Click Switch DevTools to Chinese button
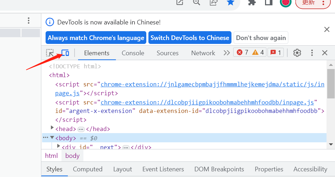 pos(190,38)
